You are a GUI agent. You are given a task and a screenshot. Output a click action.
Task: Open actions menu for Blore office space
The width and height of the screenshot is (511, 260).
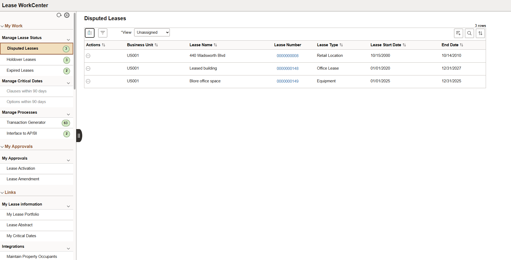88,81
